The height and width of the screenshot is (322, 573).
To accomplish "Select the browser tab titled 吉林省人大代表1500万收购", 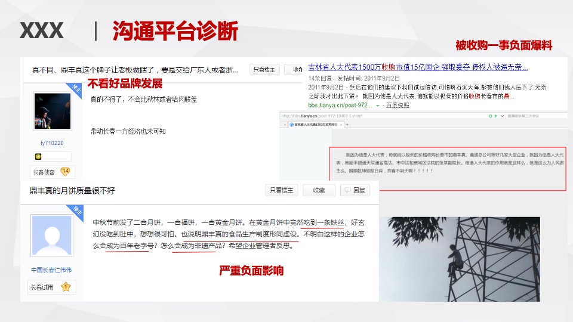I will click(x=316, y=125).
